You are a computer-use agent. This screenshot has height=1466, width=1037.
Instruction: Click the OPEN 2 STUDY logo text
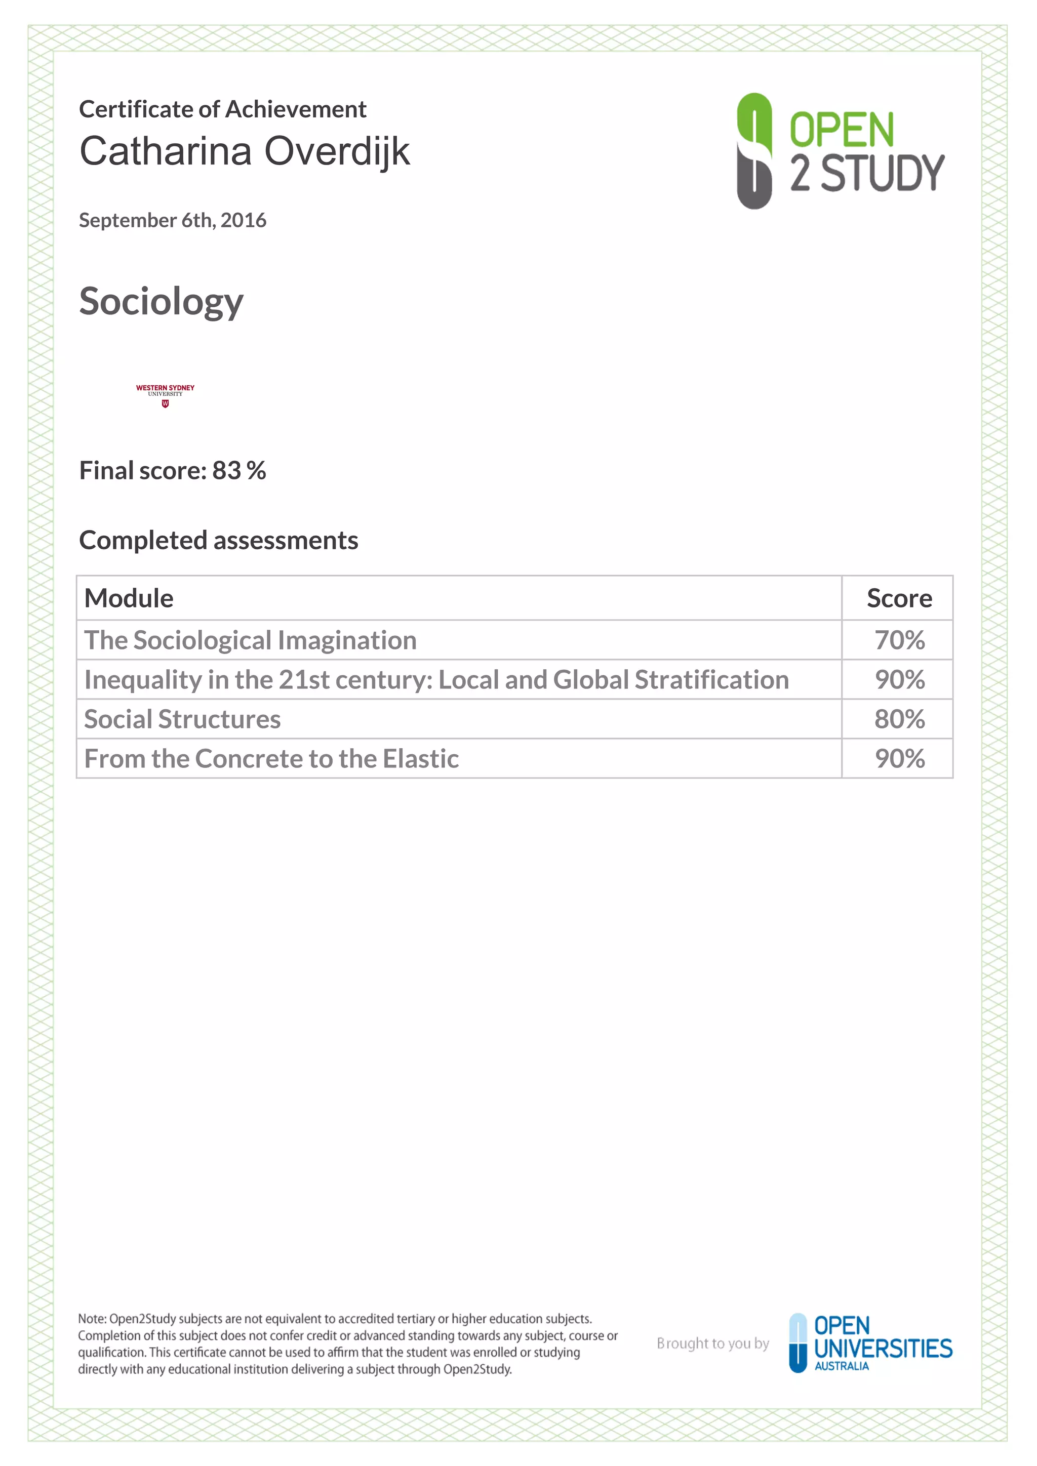pyautogui.click(x=867, y=152)
